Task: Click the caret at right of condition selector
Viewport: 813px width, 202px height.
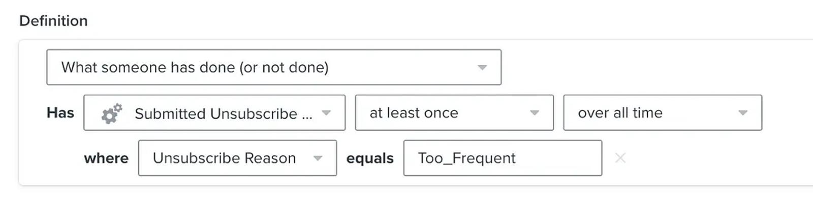Action: click(x=482, y=67)
